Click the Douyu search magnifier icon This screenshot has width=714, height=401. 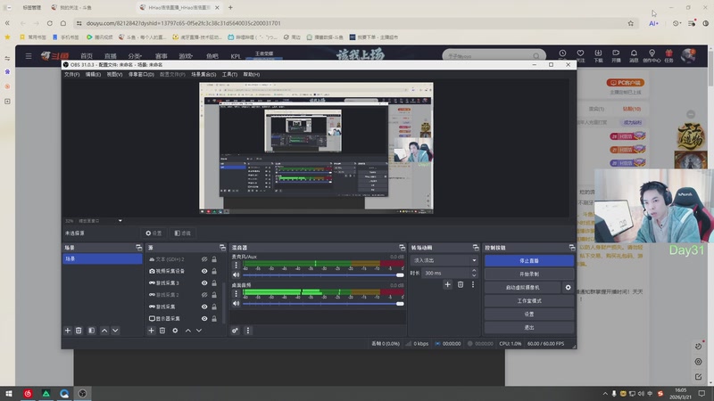click(x=536, y=56)
